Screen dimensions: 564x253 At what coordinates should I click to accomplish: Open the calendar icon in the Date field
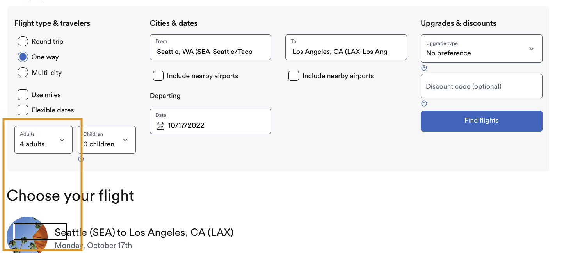click(160, 125)
